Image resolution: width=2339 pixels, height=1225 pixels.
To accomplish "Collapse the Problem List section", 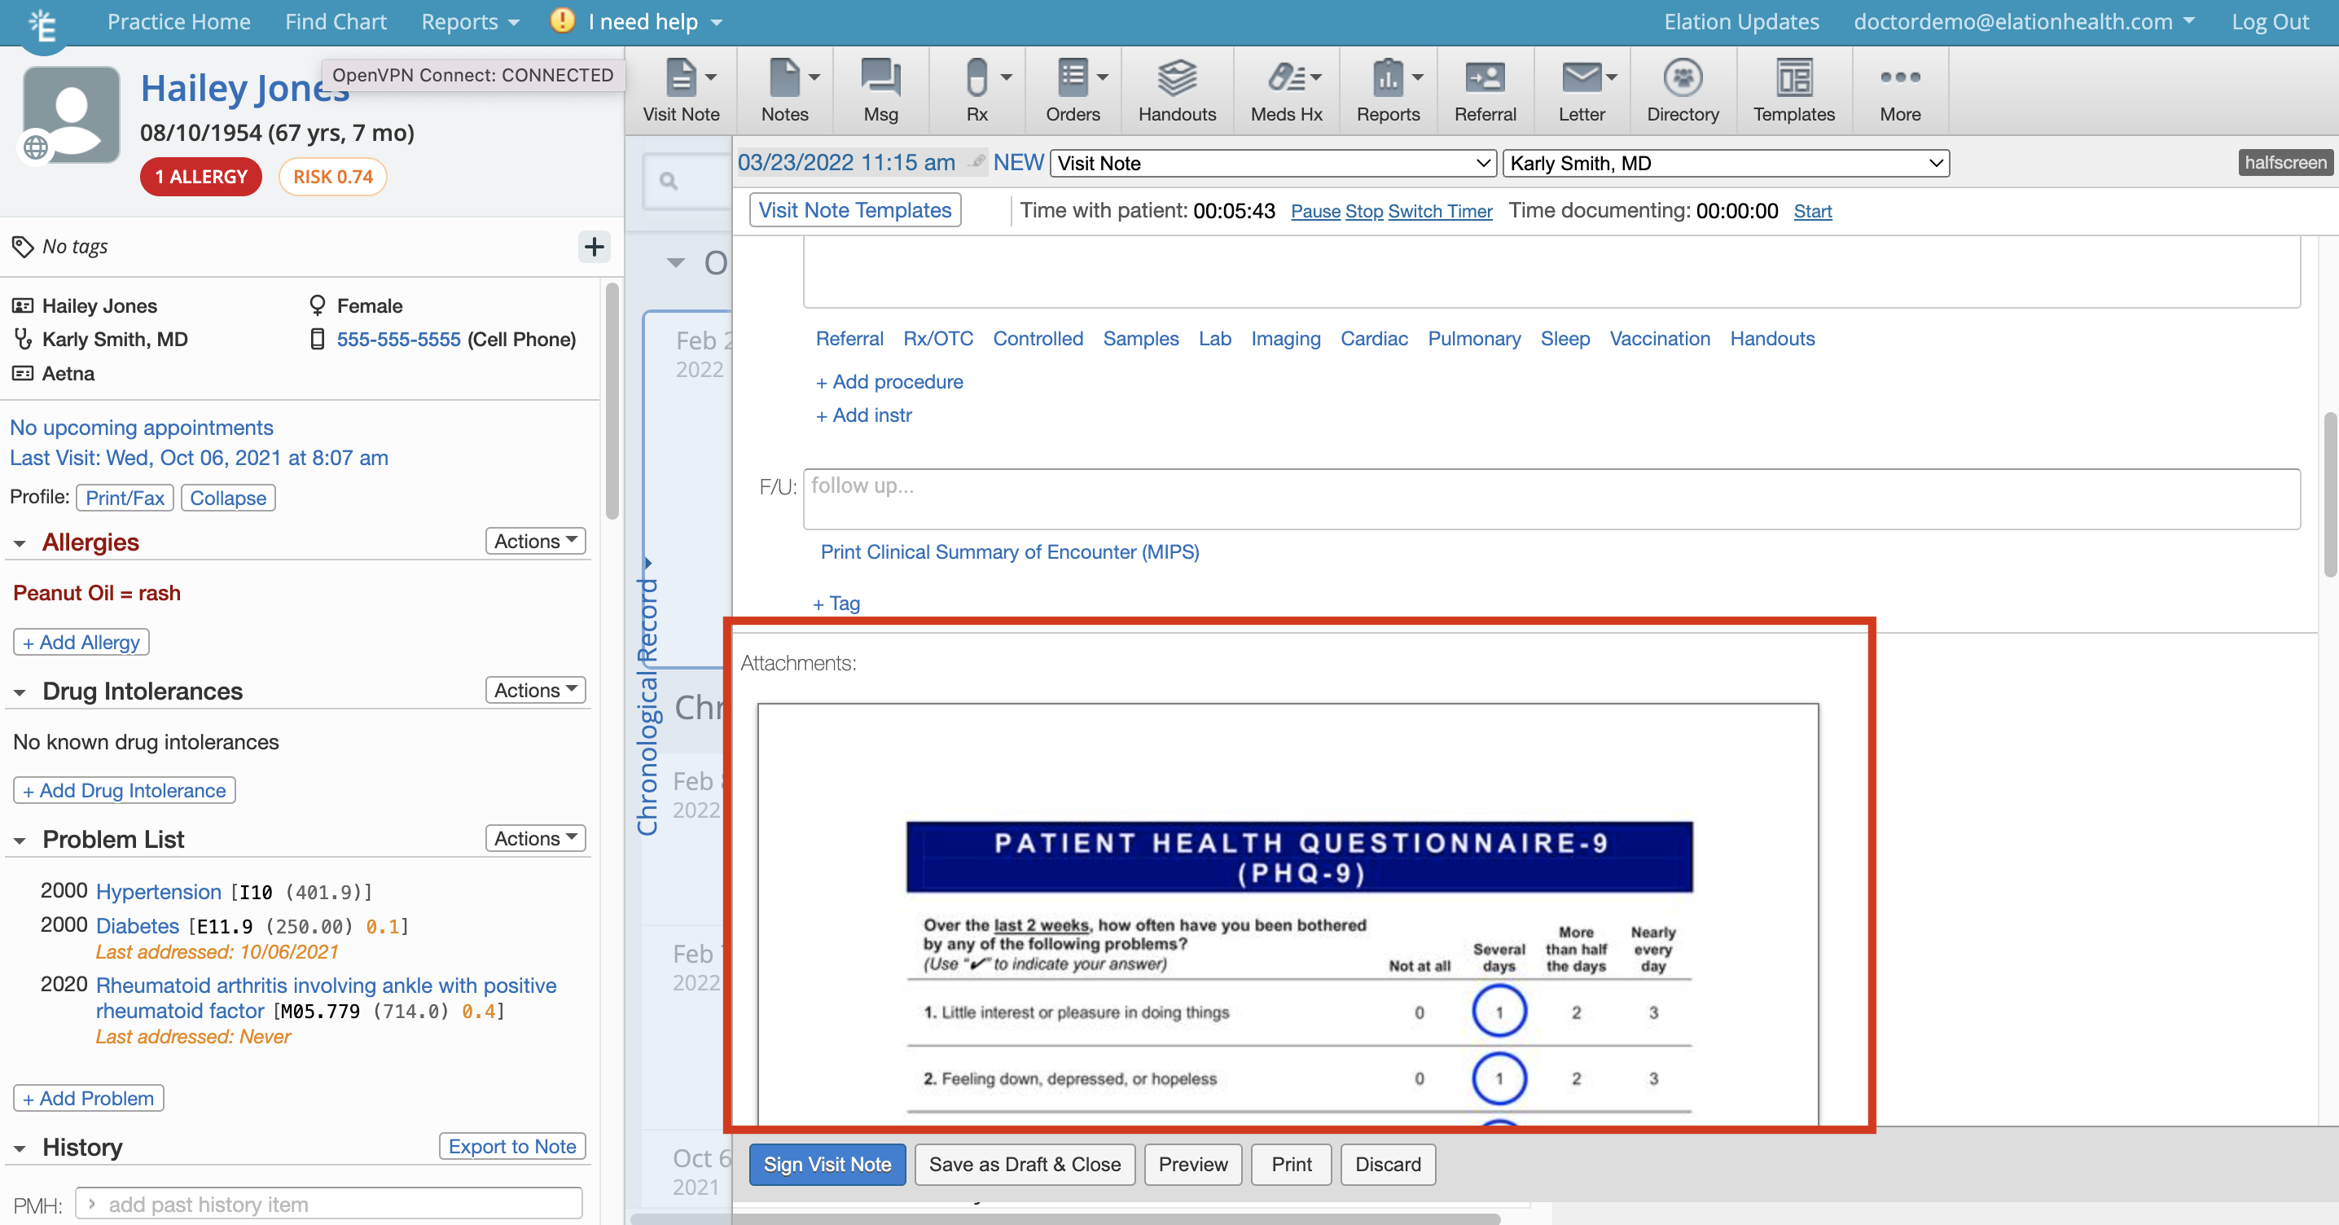I will click(x=20, y=841).
